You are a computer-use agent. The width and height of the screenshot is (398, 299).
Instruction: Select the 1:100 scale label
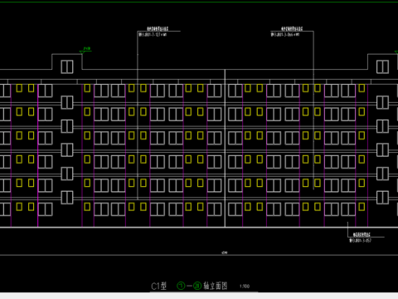click(245, 287)
